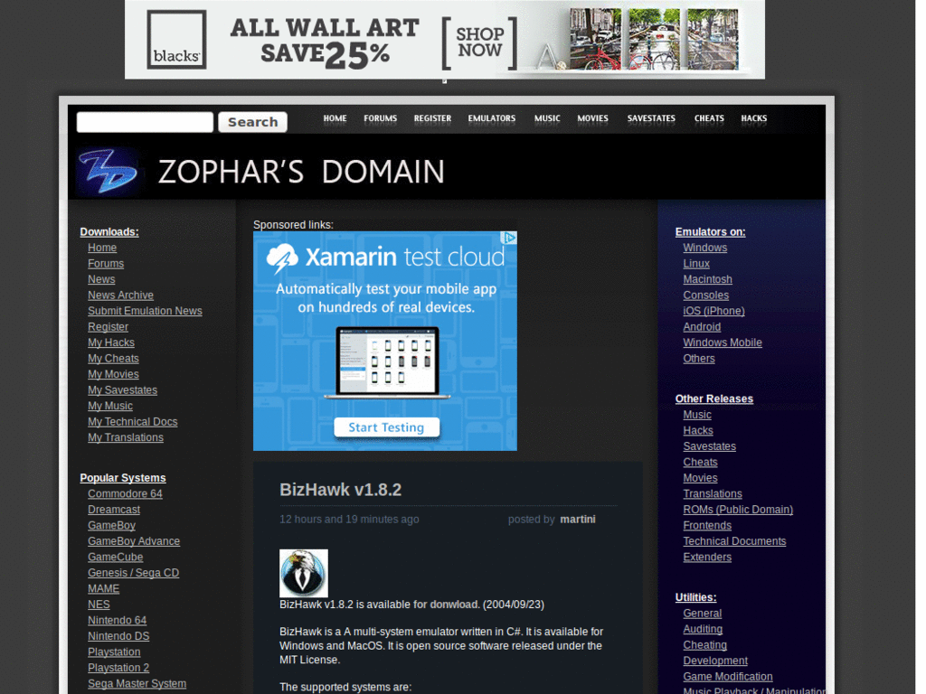926x694 pixels.
Task: Select the SAVESTATES tab
Action: (650, 118)
